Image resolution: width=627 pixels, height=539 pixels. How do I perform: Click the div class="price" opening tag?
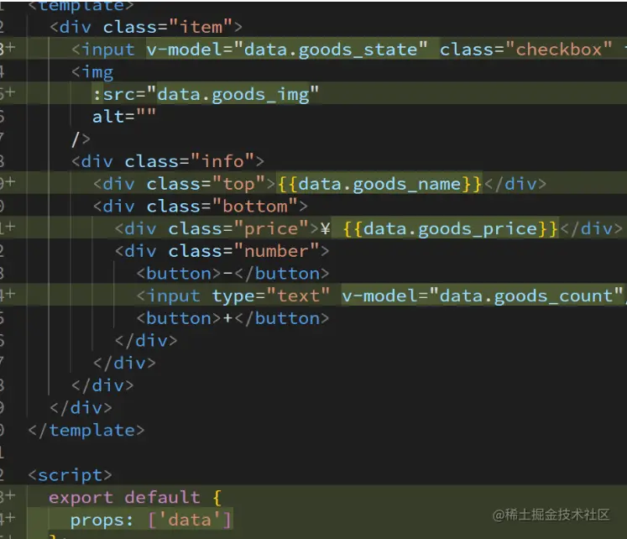(x=217, y=228)
